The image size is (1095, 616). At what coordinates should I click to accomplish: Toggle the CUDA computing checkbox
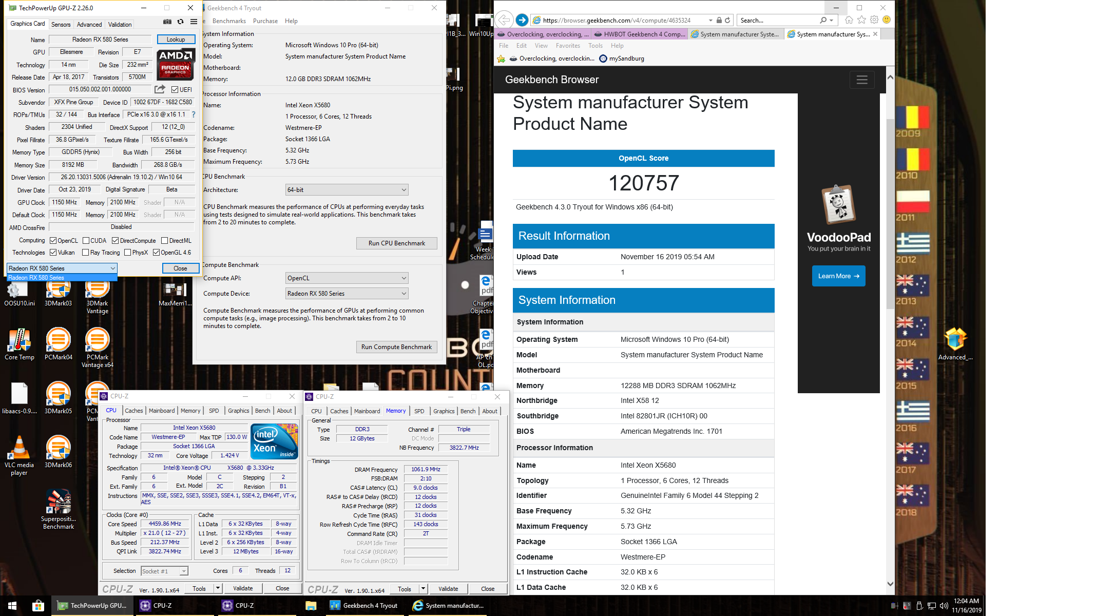[86, 241]
